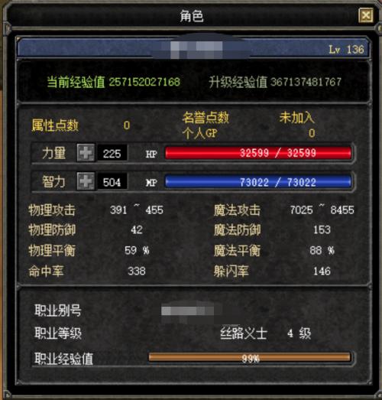Click the 魔法防御 stat label

(237, 230)
